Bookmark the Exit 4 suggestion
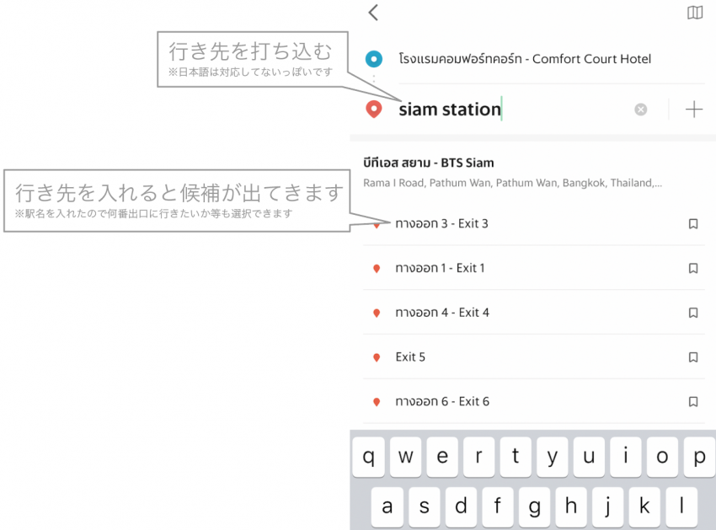 tap(693, 313)
